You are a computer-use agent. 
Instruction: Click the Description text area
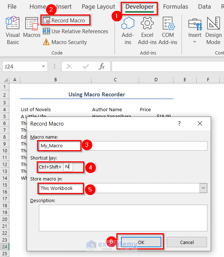click(x=123, y=218)
